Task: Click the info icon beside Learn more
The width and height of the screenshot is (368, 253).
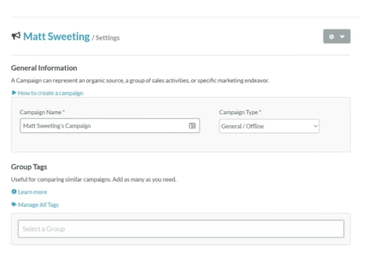Action: [x=14, y=192]
